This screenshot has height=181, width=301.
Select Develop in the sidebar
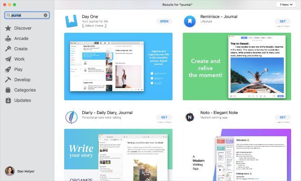(22, 79)
